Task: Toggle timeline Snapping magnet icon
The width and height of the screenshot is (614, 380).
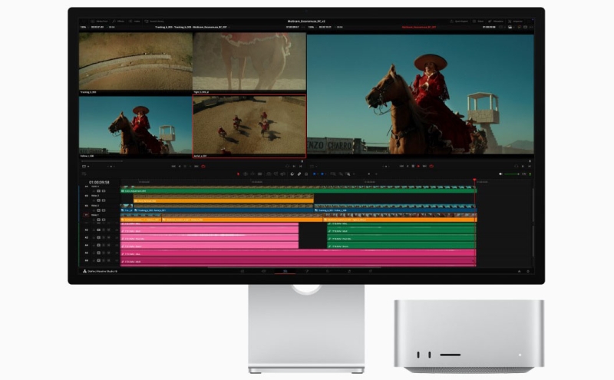Action: tap(292, 174)
